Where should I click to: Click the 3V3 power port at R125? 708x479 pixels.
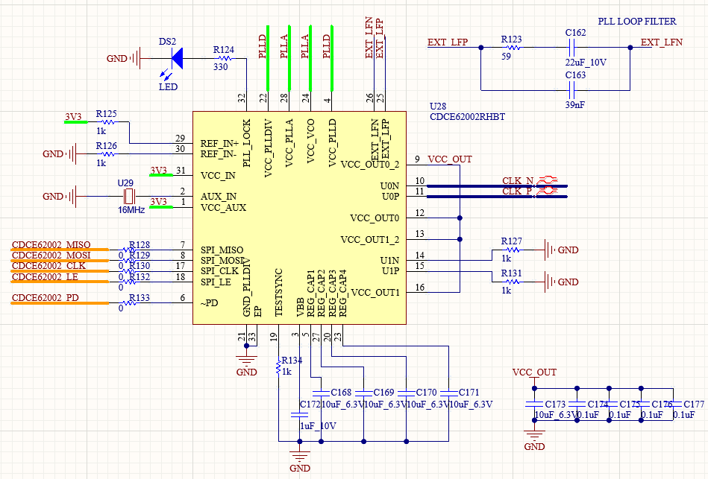coord(75,117)
